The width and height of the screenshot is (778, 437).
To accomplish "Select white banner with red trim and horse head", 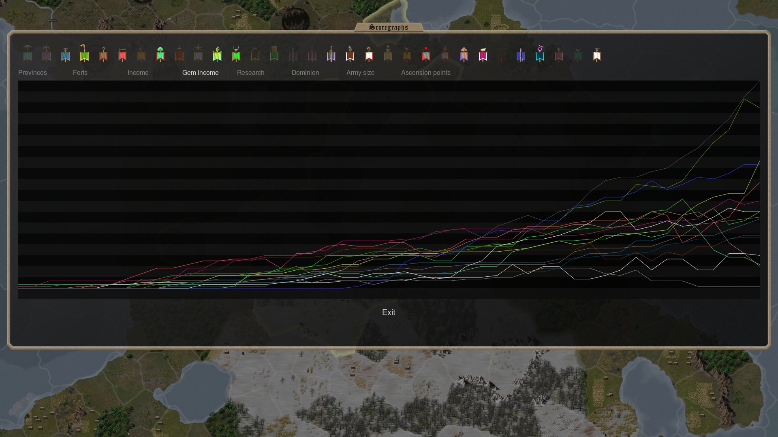I will (369, 54).
